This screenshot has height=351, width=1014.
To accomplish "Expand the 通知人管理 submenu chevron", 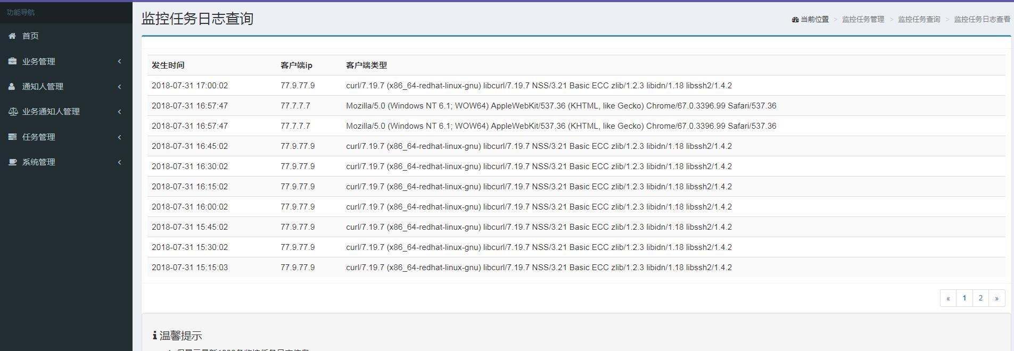I will pyautogui.click(x=119, y=86).
